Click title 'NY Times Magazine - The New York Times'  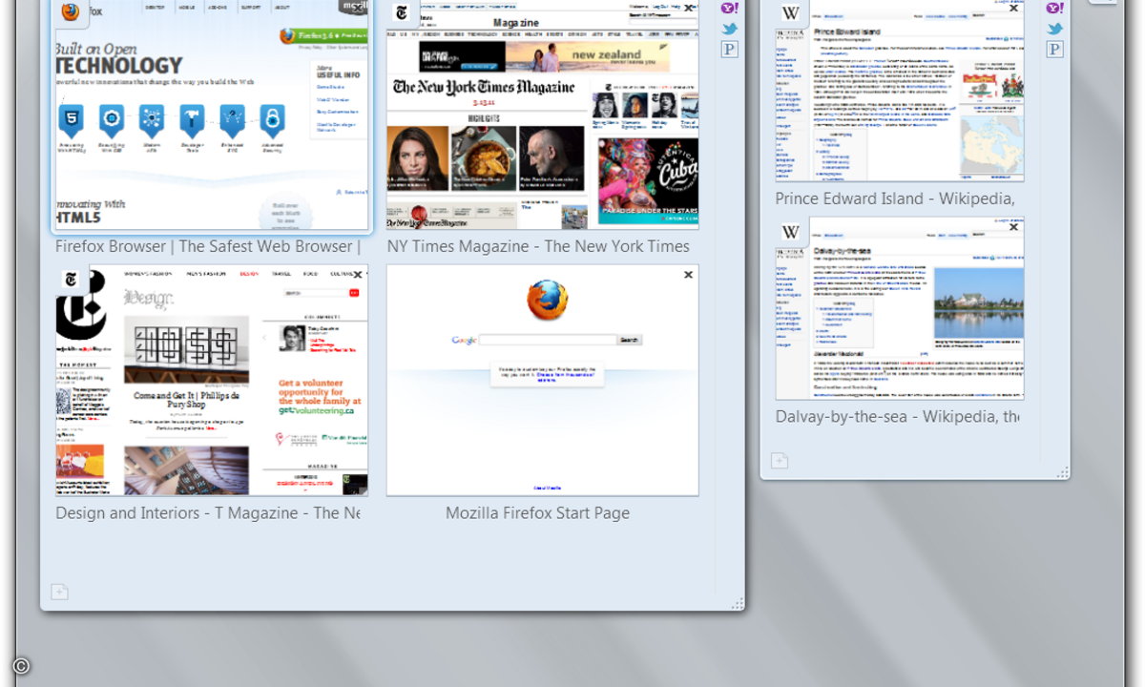pyautogui.click(x=538, y=246)
